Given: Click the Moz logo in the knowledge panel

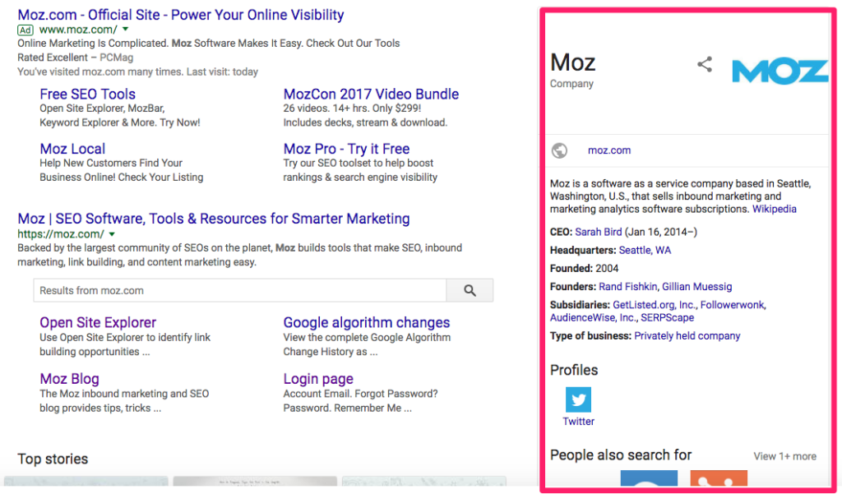Looking at the screenshot, I should tap(780, 72).
